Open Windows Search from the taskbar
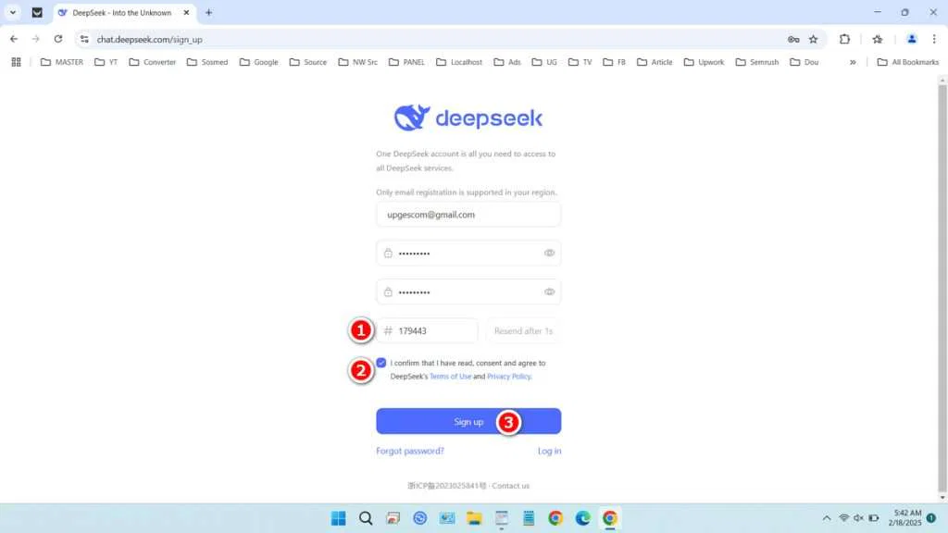This screenshot has width=948, height=533. pos(366,518)
